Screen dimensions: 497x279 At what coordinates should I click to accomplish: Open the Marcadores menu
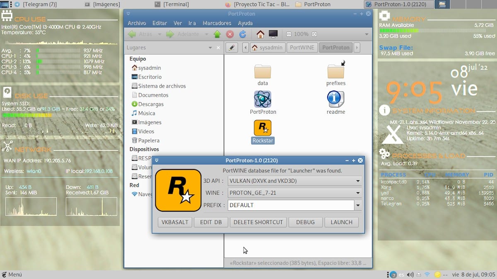[x=217, y=23]
